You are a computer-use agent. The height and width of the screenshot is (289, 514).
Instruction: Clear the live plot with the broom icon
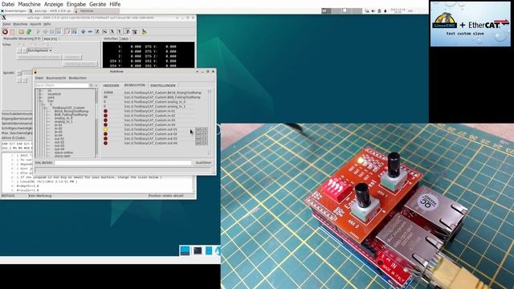(145, 32)
